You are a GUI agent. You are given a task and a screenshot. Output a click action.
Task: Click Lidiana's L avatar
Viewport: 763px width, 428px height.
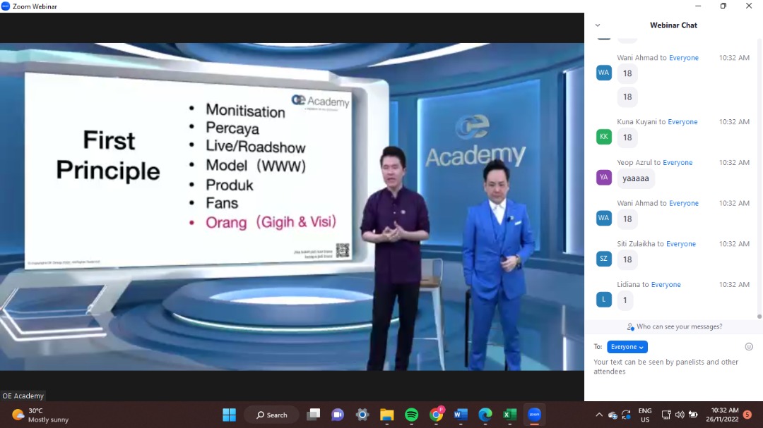click(603, 300)
